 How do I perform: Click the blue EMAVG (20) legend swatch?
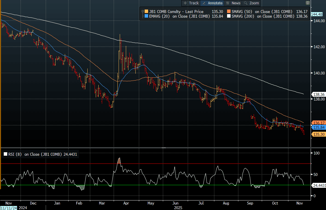pos(146,16)
